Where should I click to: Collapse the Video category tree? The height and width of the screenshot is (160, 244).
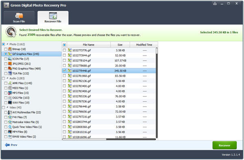coord(7,107)
